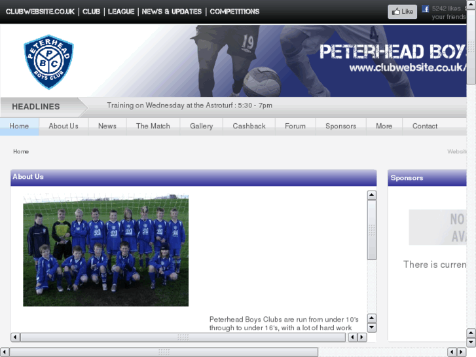Click the Training on Wednesday headline text
This screenshot has width=476, height=357.
(189, 105)
